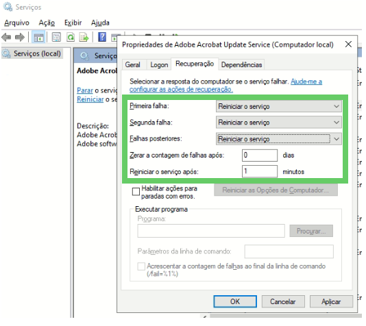This screenshot has width=366, height=326.
Task: Toggle the show/hide console tree icon
Action: point(38,37)
